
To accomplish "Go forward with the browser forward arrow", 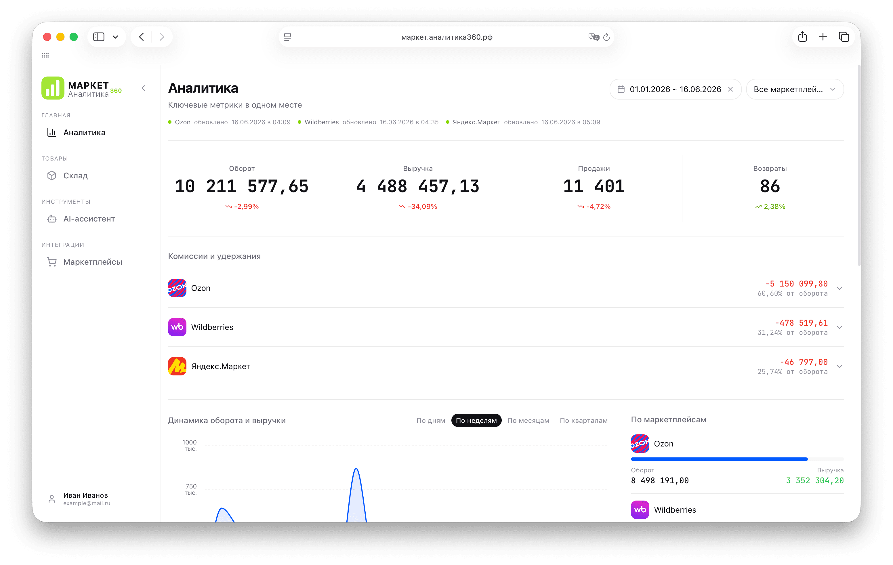I will pyautogui.click(x=162, y=37).
